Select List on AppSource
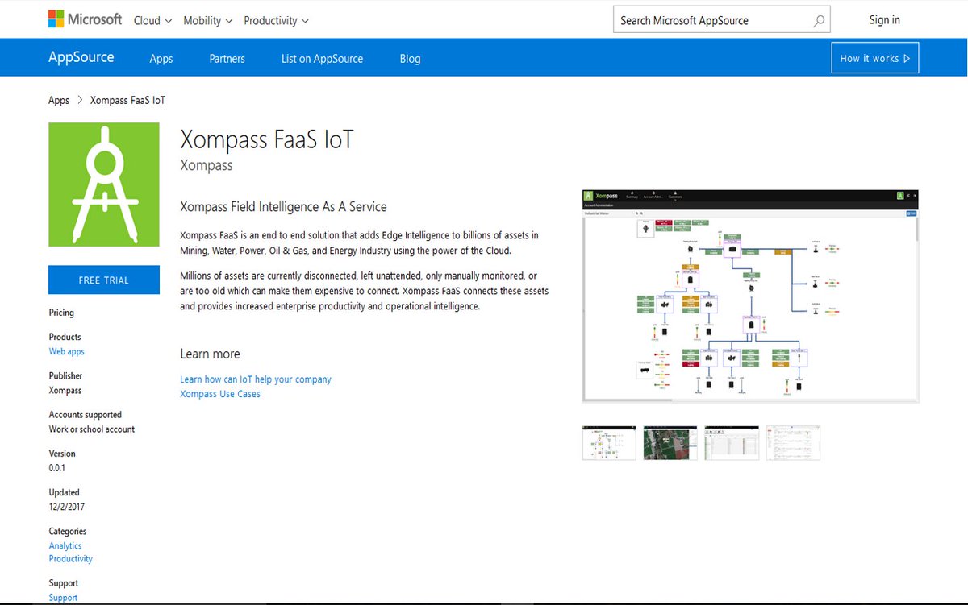Screen dimensions: 968x605 click(322, 59)
